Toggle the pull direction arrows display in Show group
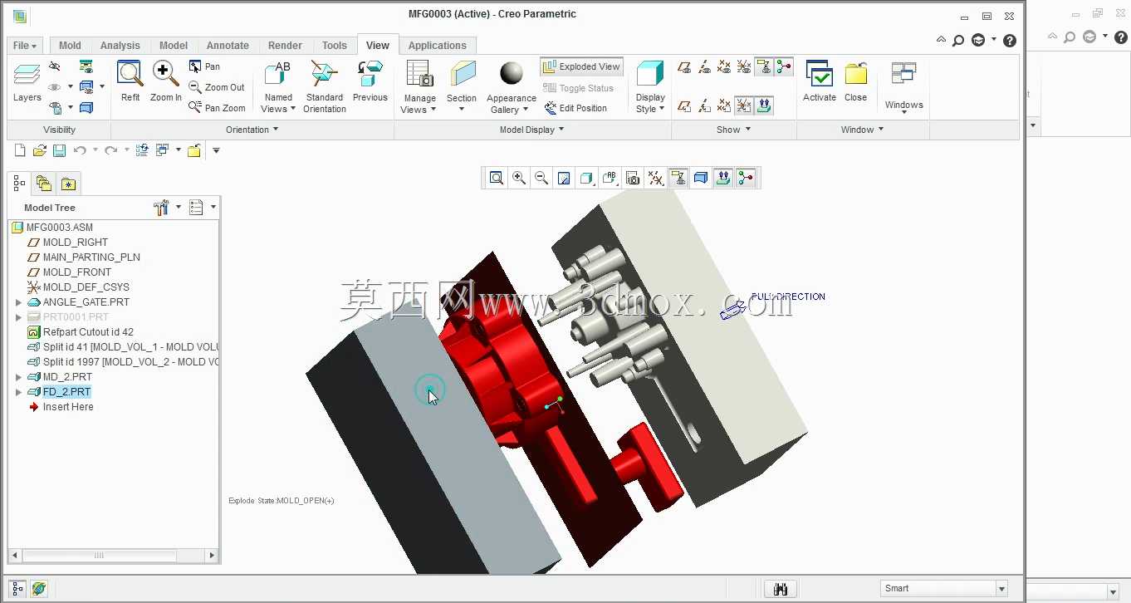1131x603 pixels. pyautogui.click(x=764, y=105)
